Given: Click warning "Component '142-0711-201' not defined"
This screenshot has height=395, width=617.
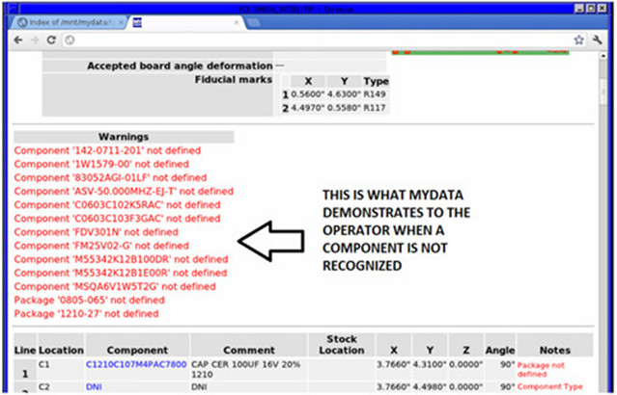Looking at the screenshot, I should (107, 150).
